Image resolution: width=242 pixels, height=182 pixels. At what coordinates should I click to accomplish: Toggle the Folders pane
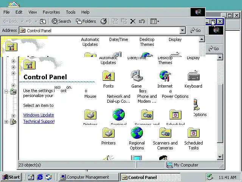[86, 21]
